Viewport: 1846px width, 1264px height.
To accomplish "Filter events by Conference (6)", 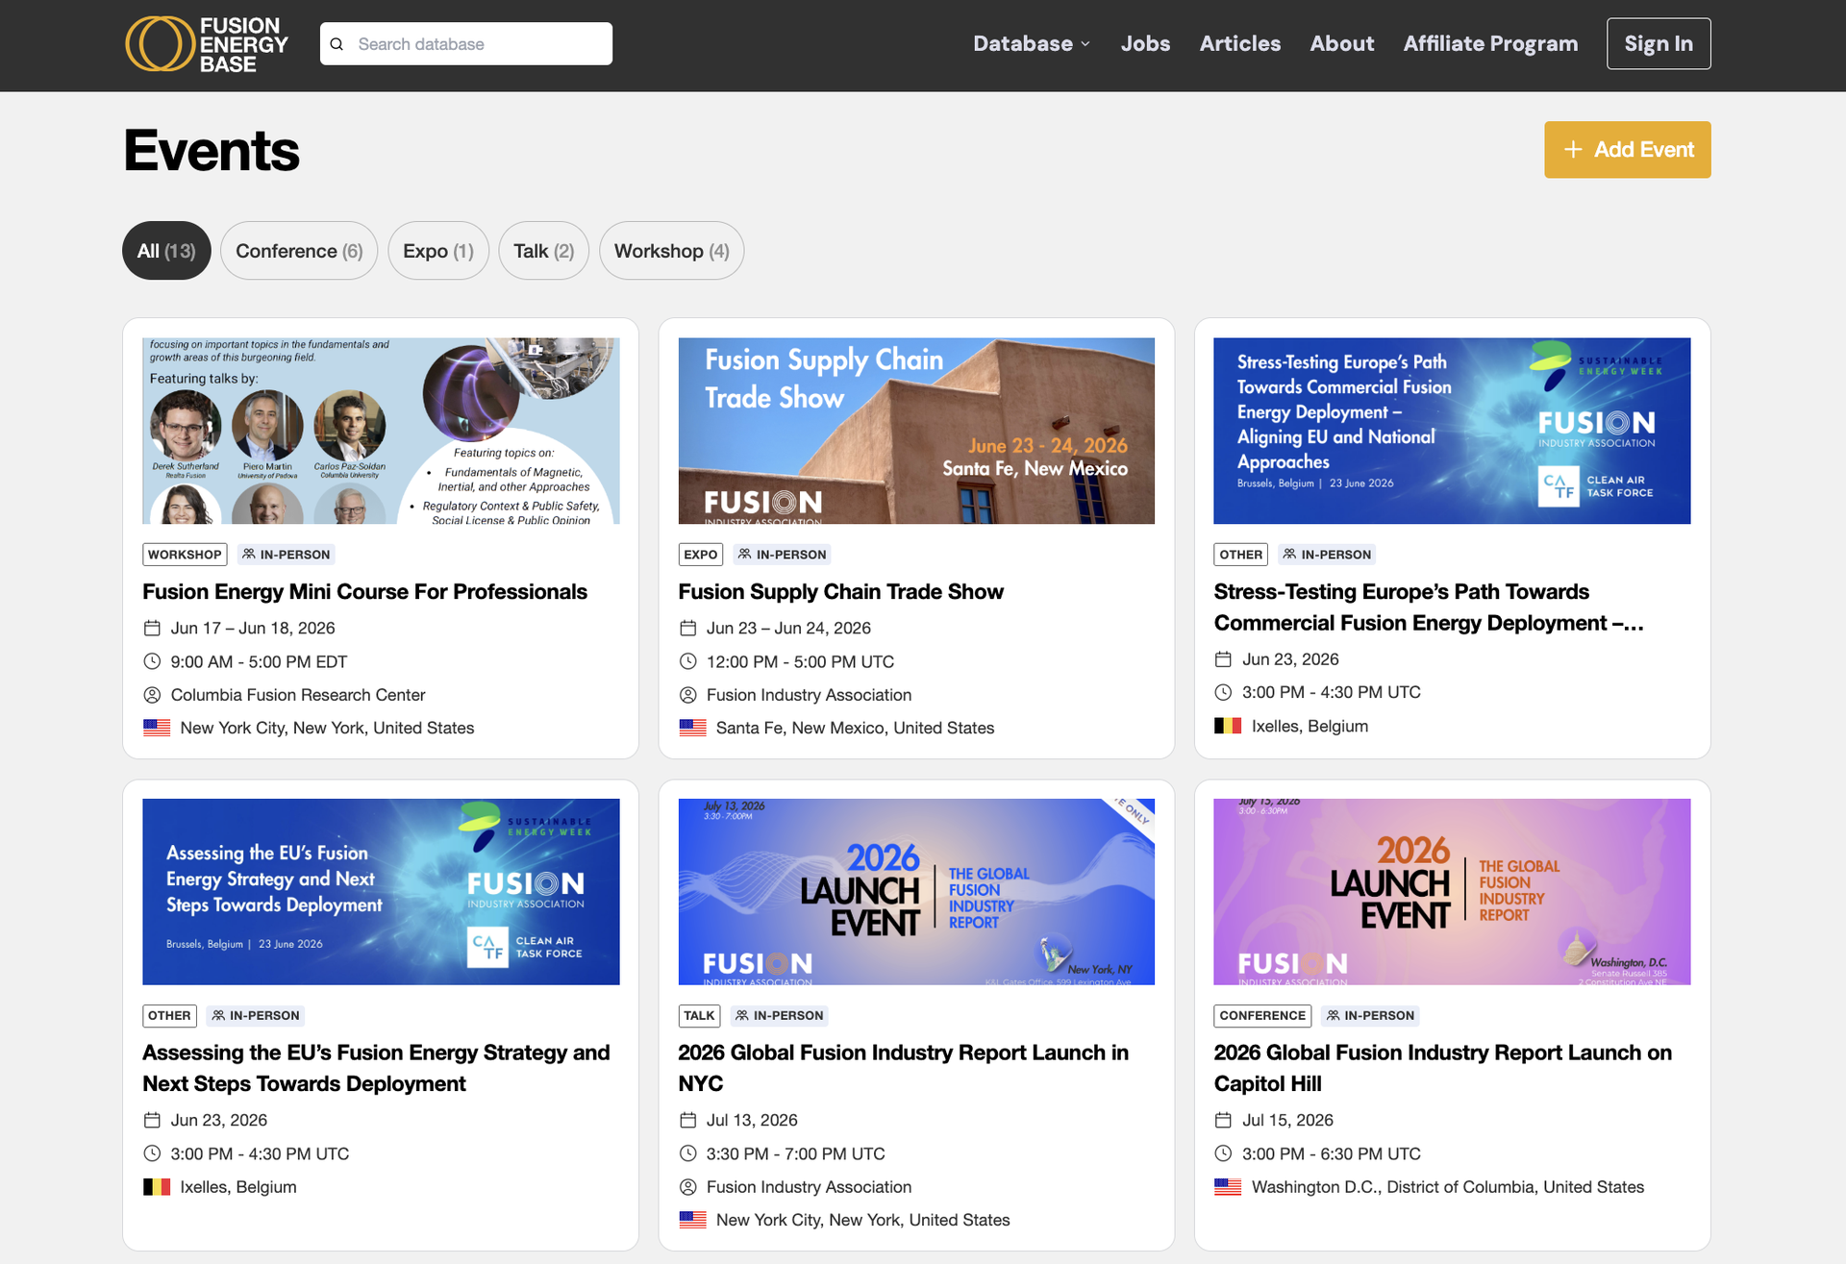I will tap(299, 251).
